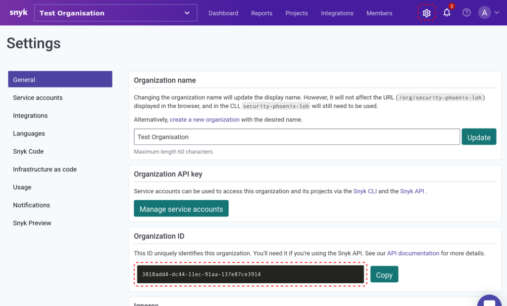Open the API documentation link
Screen dimensions: 507x306
tap(413, 254)
